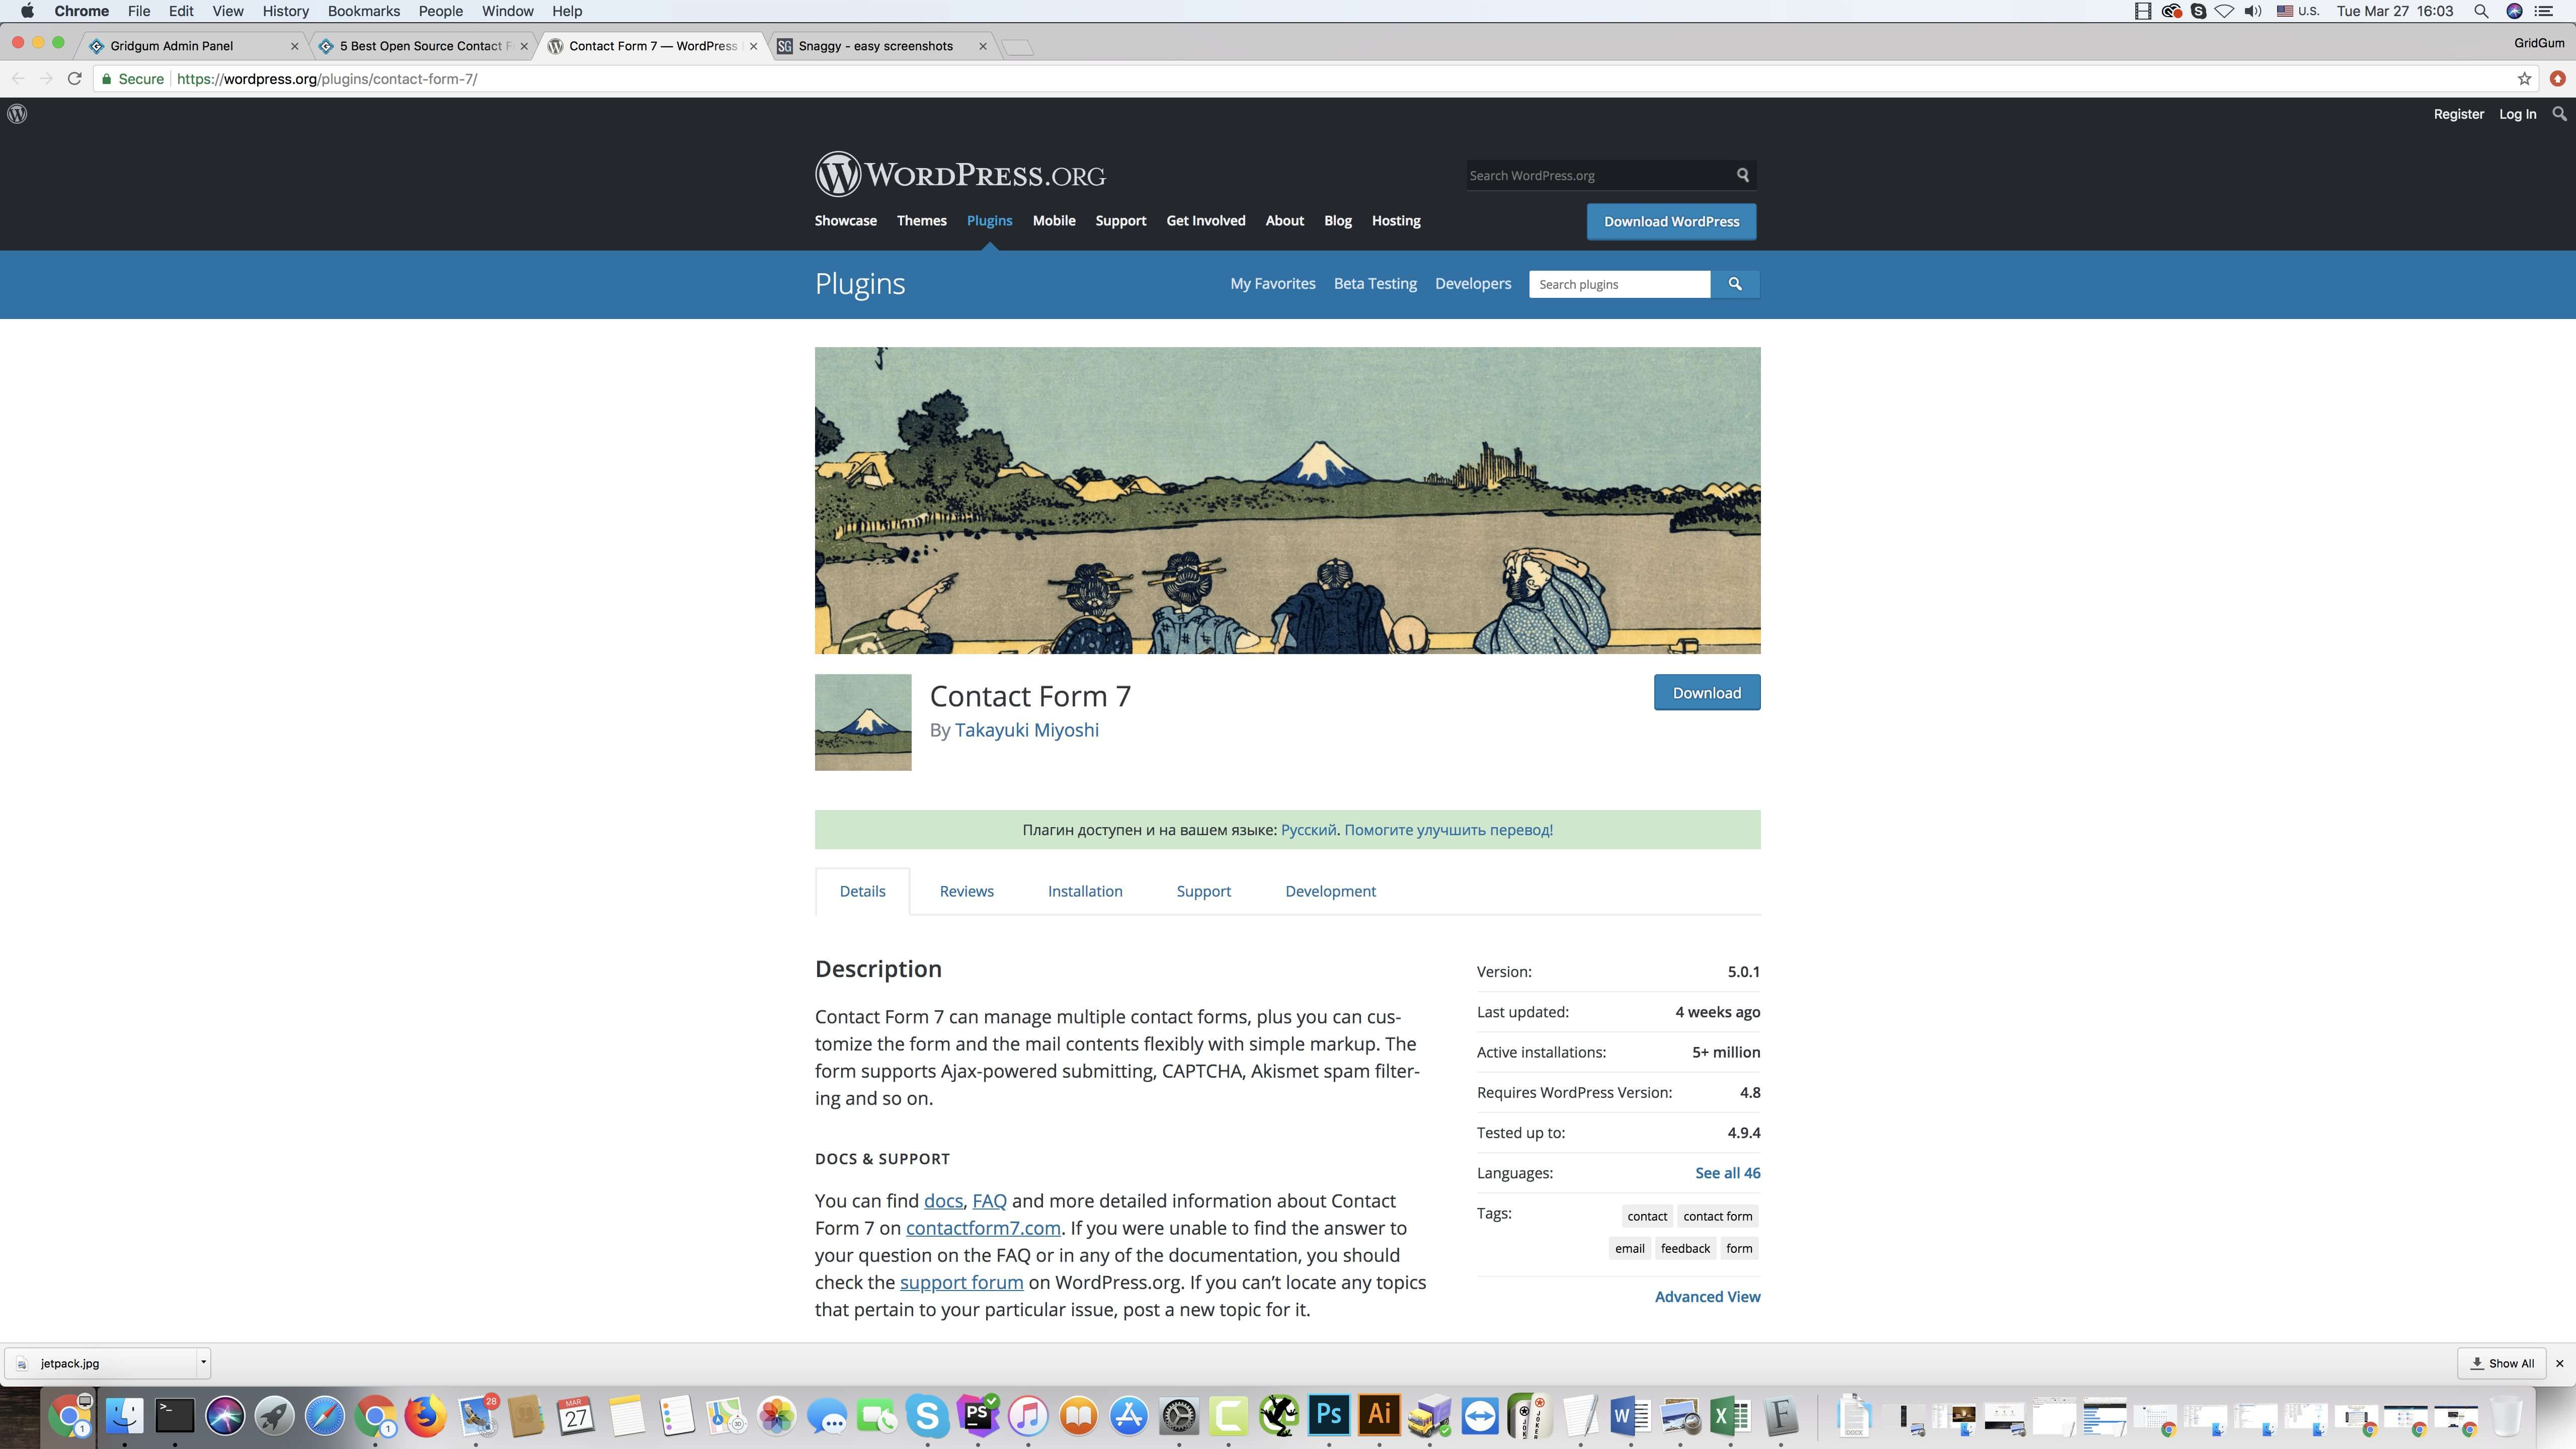Submit the WordPress.org search via magnifier icon
2576x1449 pixels.
click(x=1743, y=175)
